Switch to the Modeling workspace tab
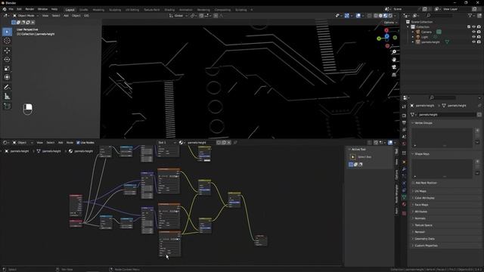 click(x=98, y=10)
